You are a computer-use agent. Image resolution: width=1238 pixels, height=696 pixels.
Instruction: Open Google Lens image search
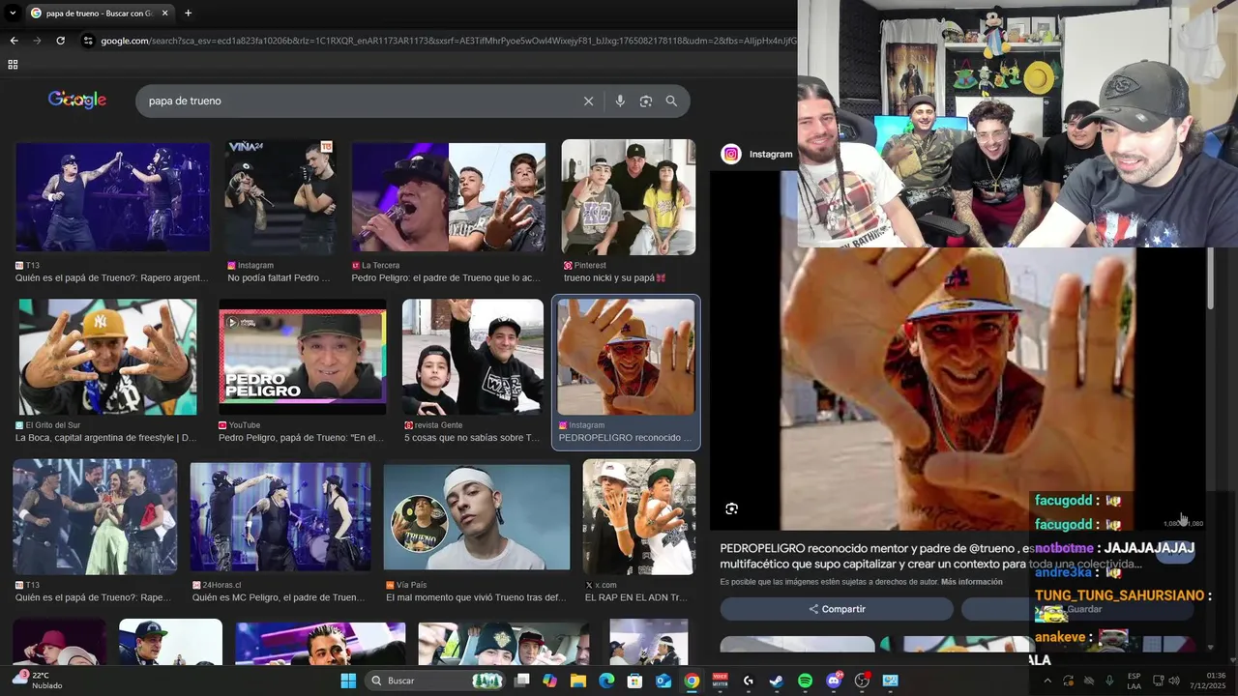pos(646,101)
